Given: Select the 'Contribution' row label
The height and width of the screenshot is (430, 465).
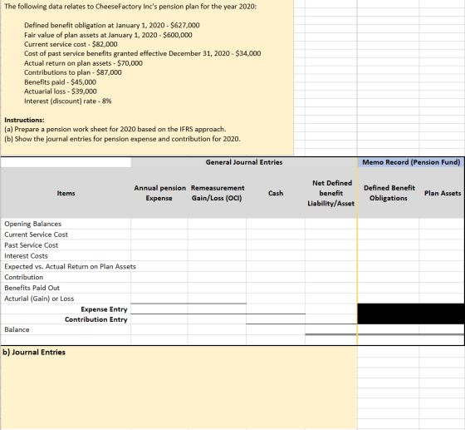Looking at the screenshot, I should 24,277.
